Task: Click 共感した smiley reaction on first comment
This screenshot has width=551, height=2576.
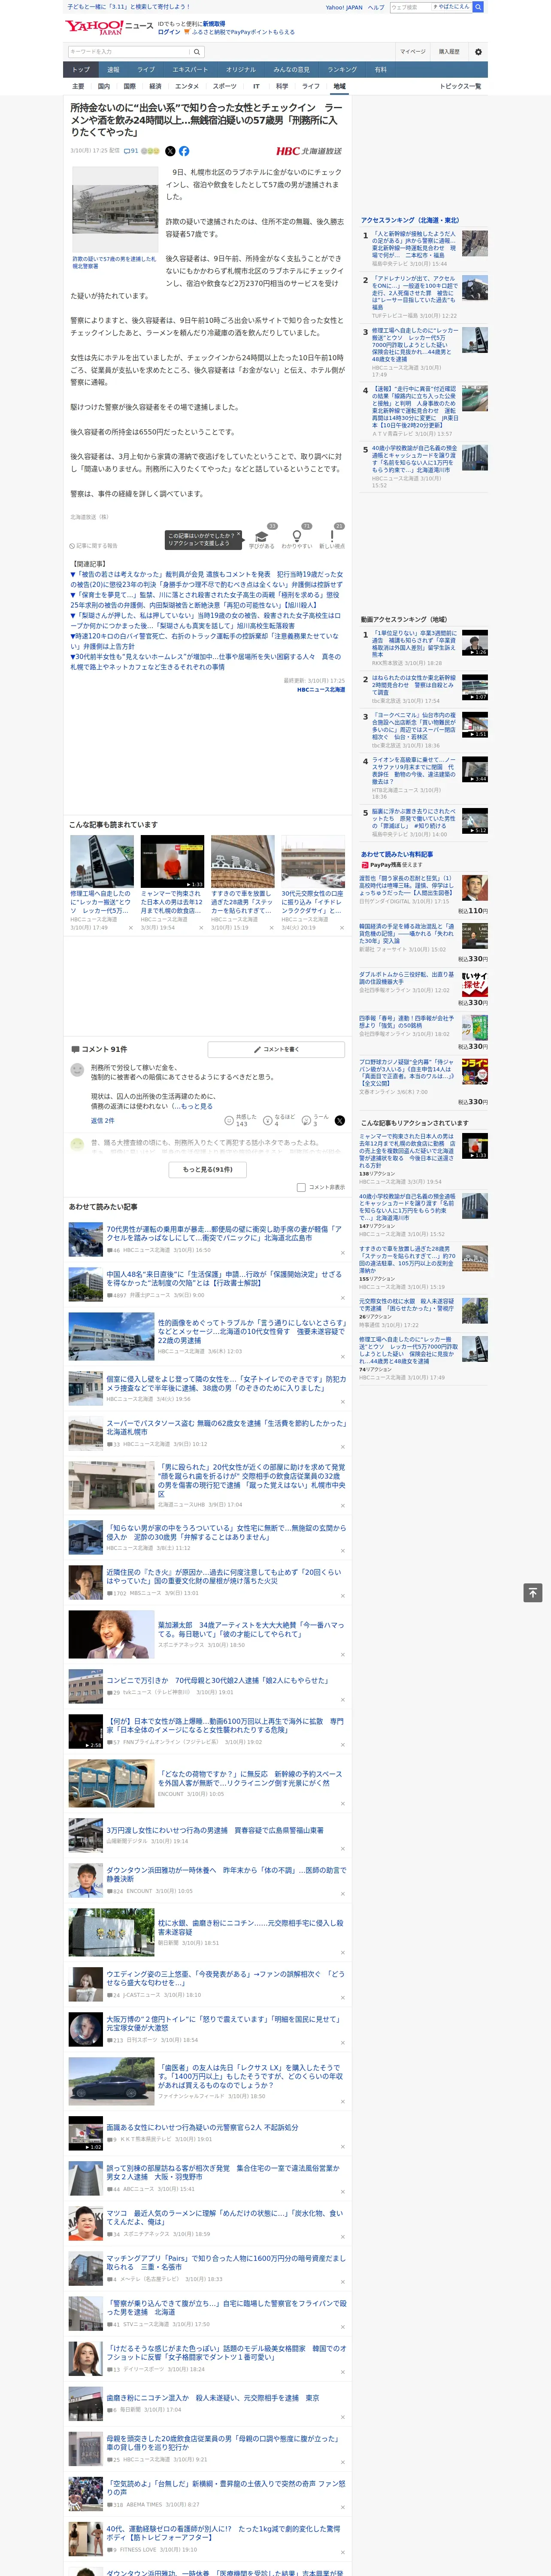Action: point(229,1120)
